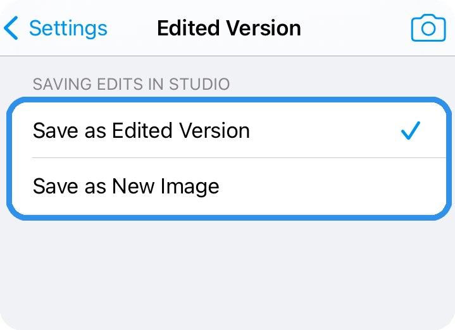Image resolution: width=455 pixels, height=330 pixels.
Task: Tap the Edited Version page title
Action: pos(229,28)
